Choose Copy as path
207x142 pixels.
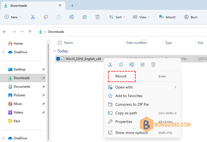pyautogui.click(x=142, y=113)
